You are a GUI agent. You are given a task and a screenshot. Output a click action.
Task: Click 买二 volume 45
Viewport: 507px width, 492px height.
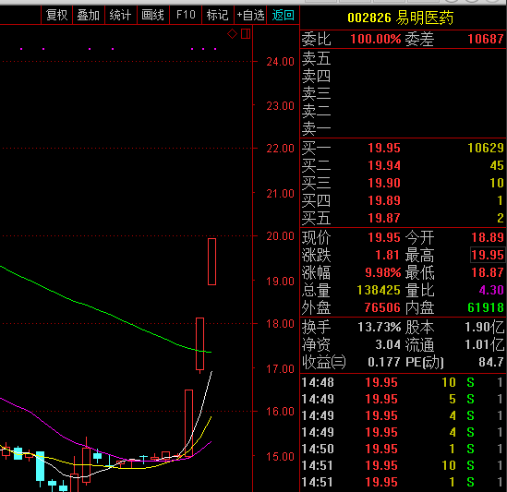click(497, 165)
